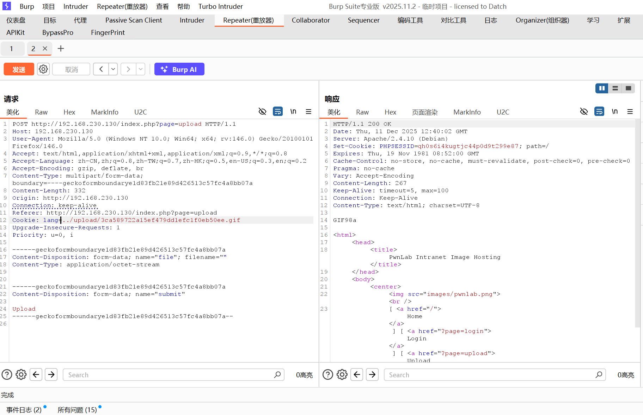This screenshot has width=643, height=415.
Task: Open the 查看 menu
Action: coord(163,6)
